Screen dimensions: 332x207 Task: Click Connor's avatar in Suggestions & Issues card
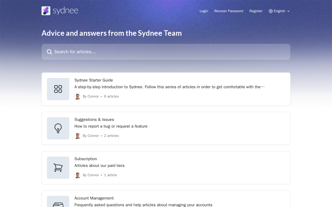(x=78, y=136)
